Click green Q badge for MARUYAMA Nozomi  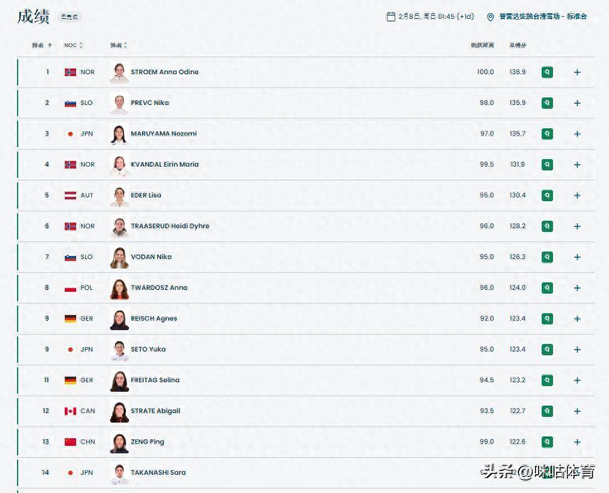[x=547, y=134]
